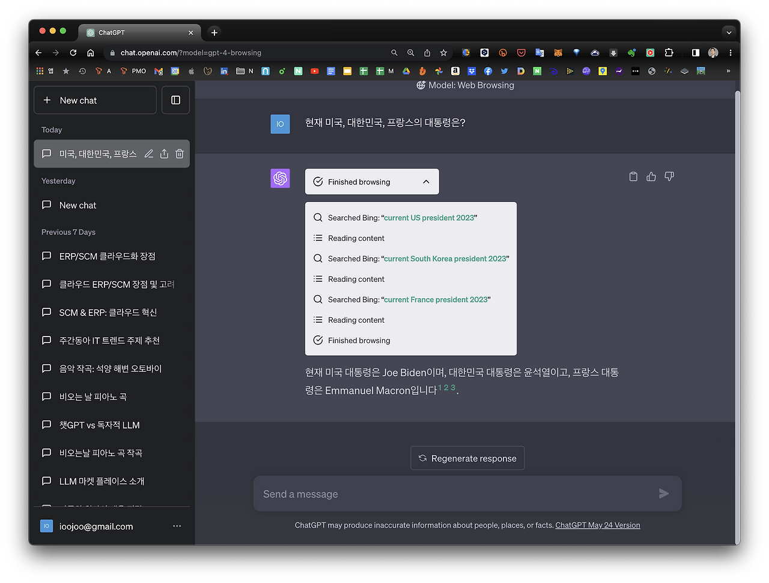The image size is (769, 583).
Task: Open citation 1 in the answer
Action: [x=440, y=388]
